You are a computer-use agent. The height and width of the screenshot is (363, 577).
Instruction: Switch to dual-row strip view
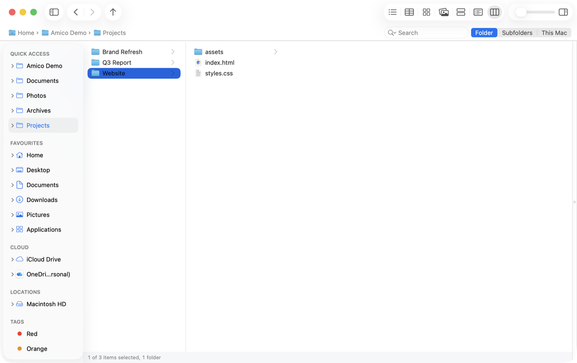(461, 12)
